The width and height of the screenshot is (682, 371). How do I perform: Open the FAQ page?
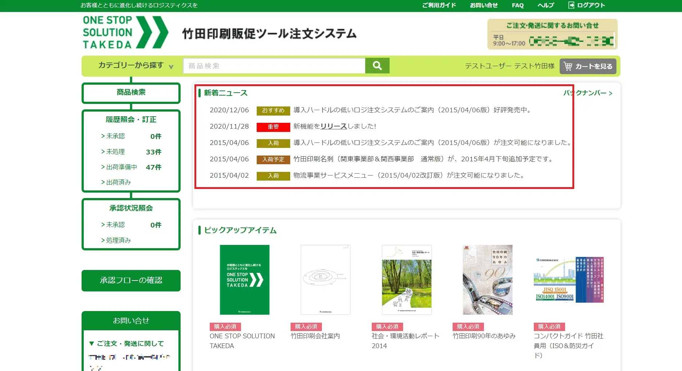point(517,5)
